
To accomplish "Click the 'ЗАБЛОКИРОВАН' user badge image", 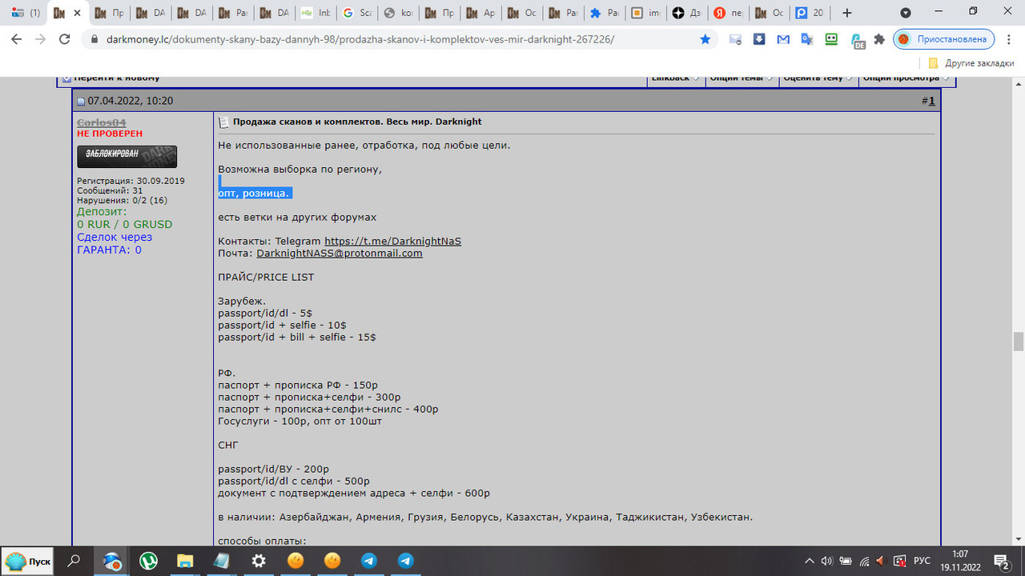I will click(x=127, y=156).
